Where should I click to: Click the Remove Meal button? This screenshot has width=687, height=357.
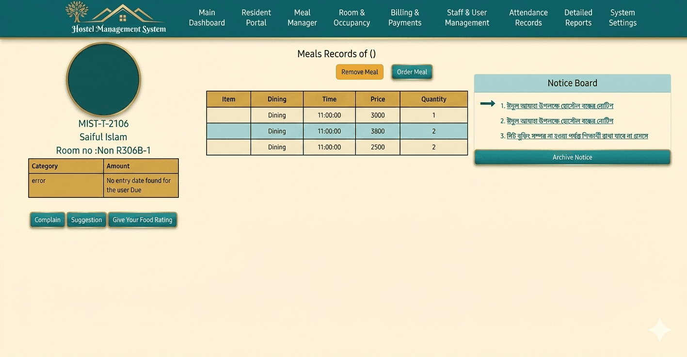[360, 72]
